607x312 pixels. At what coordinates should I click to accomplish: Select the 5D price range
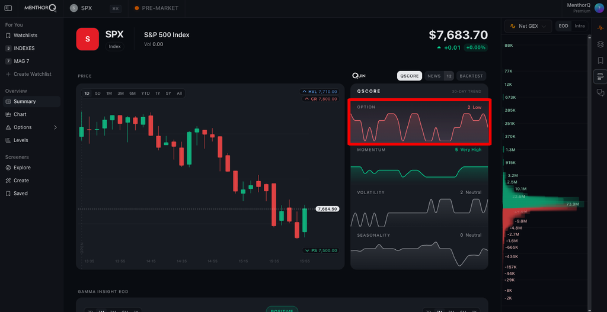click(98, 93)
